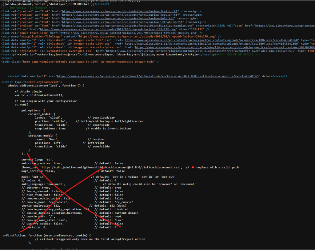Screen dimensions: 315x250
Task: Click the "layout: 'bar'," setting
Action: [x=47, y=139]
